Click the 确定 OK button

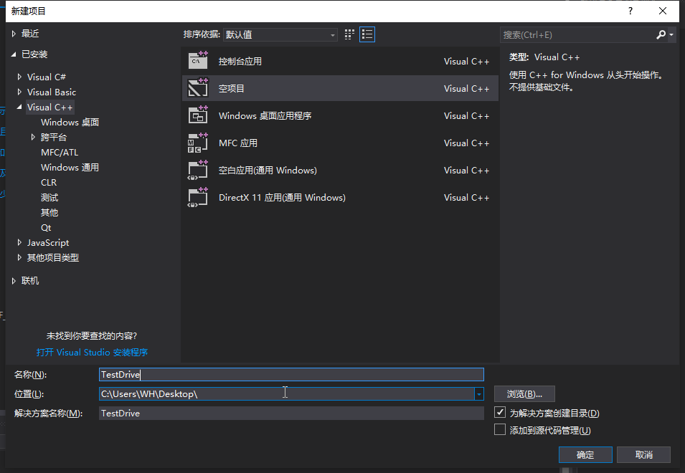click(x=585, y=454)
